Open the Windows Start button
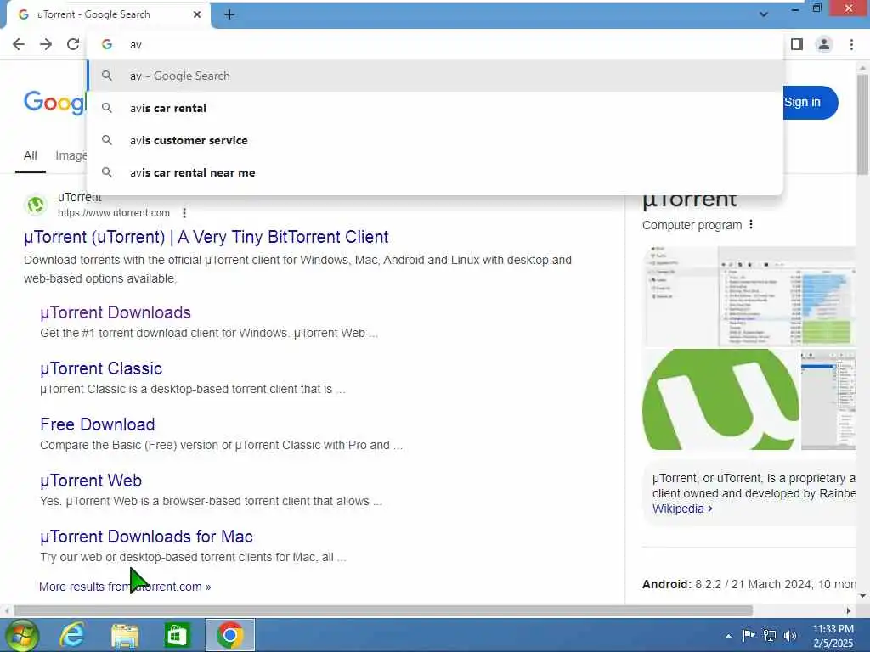 click(x=20, y=635)
